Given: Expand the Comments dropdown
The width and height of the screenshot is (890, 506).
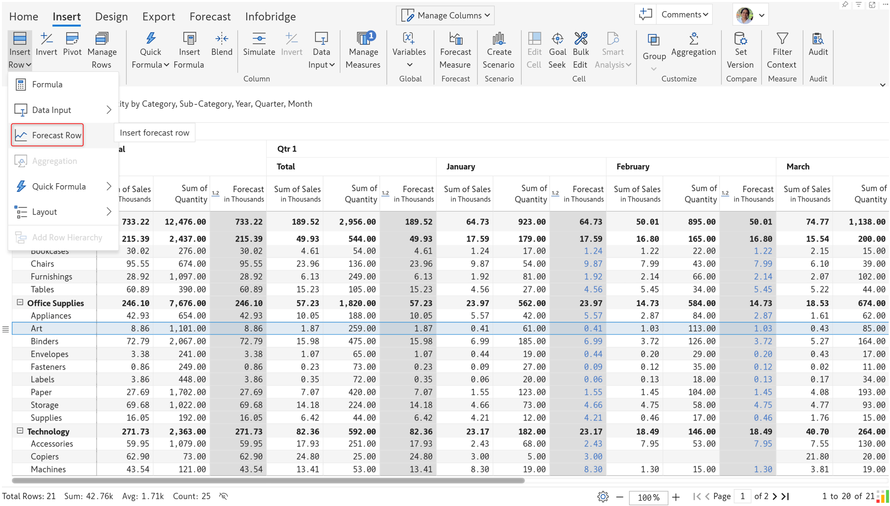Looking at the screenshot, I should (684, 15).
